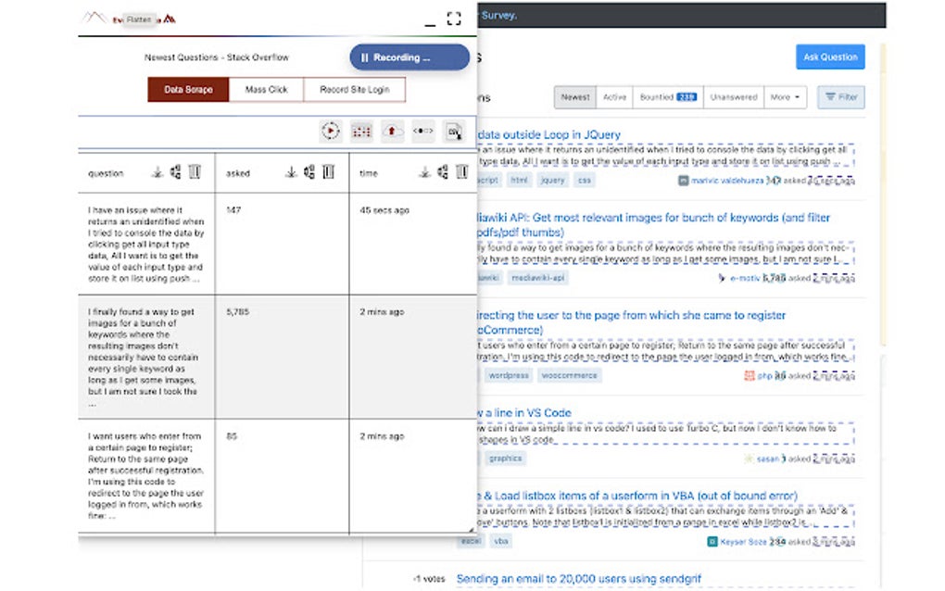The image size is (945, 591).
Task: Export results using the CSV icon
Action: [451, 131]
